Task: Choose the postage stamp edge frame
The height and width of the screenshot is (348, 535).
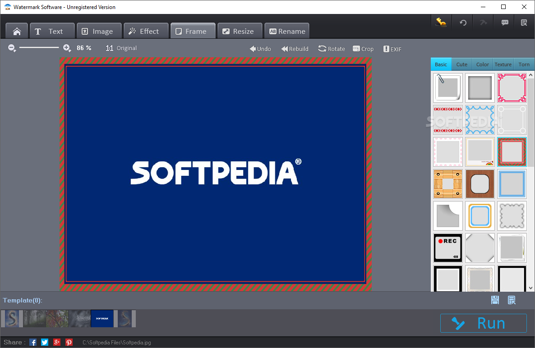Action: pyautogui.click(x=512, y=216)
